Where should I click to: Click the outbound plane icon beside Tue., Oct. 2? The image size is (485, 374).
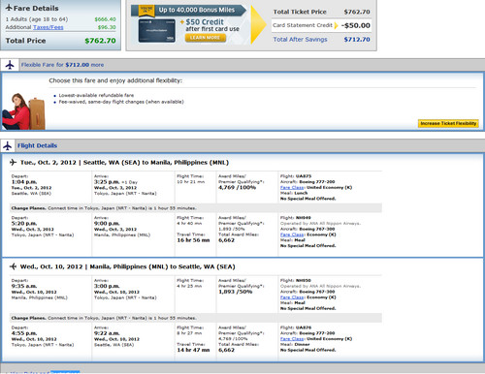13,162
